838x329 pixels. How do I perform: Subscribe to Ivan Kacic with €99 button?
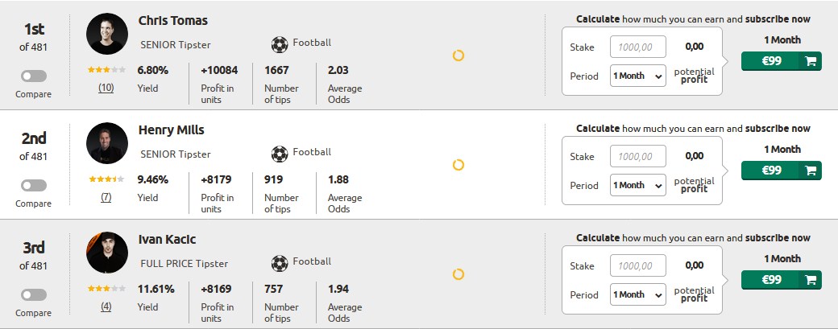(781, 280)
